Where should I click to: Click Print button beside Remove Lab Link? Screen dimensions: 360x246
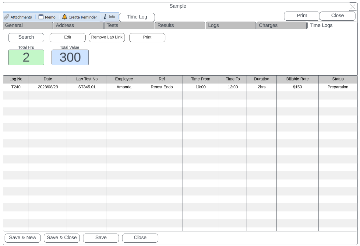tap(147, 38)
